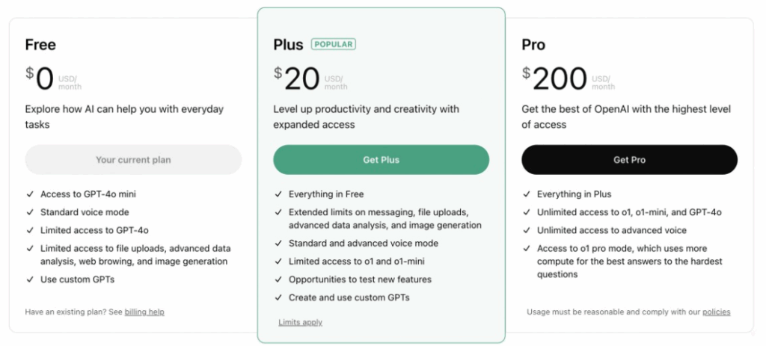Click checkmark beside Access to GPT-4o mini
Screen dimensions: 766x346
pos(29,194)
